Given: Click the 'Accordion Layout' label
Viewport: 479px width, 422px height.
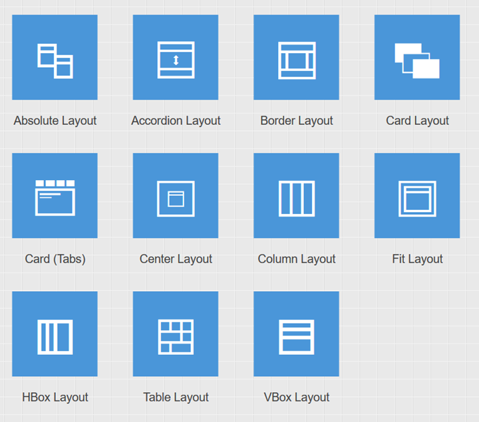Looking at the screenshot, I should (x=176, y=121).
